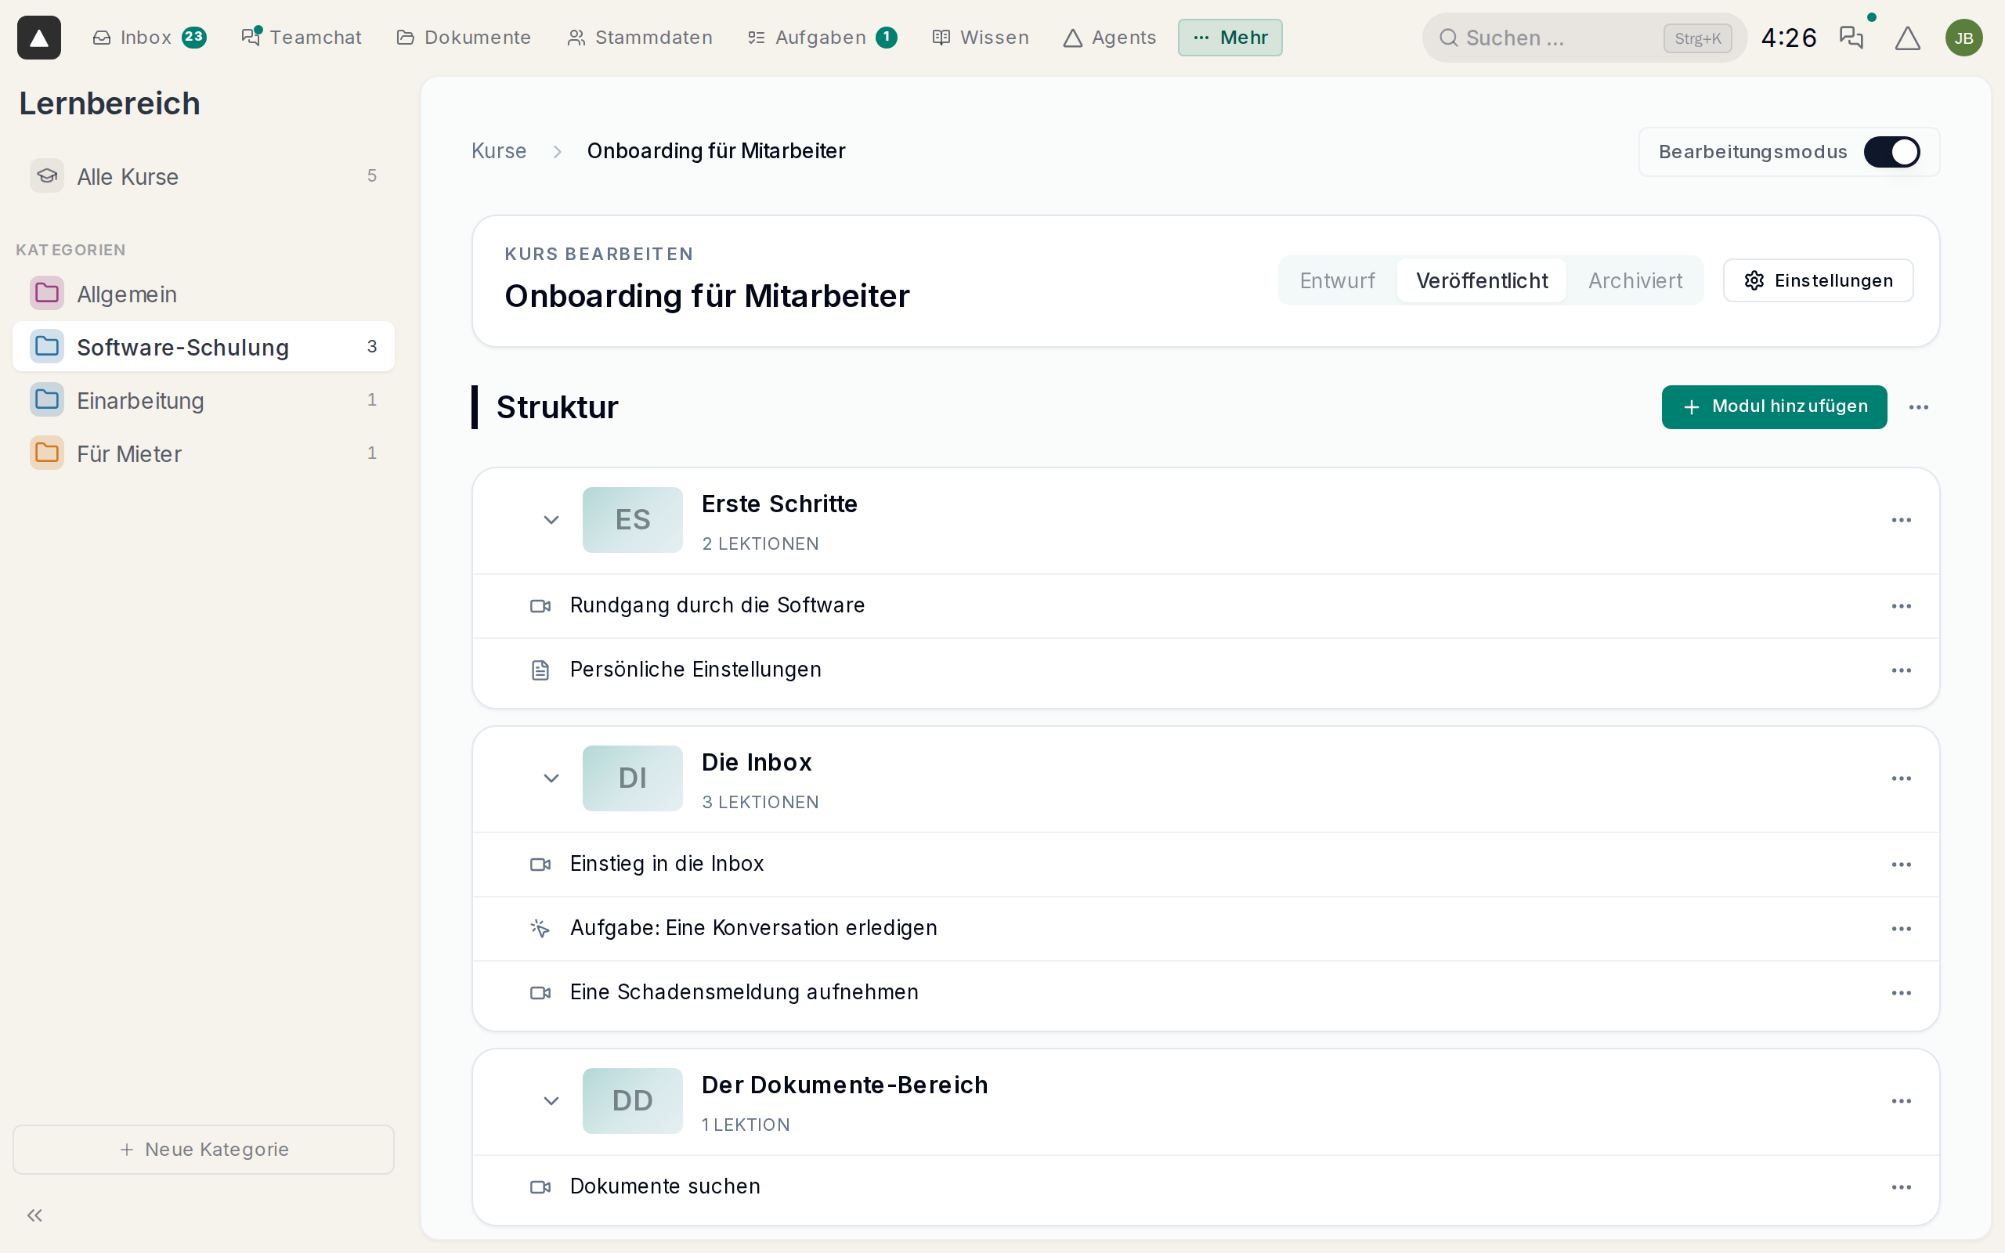Open course Einstellungen

point(1818,281)
